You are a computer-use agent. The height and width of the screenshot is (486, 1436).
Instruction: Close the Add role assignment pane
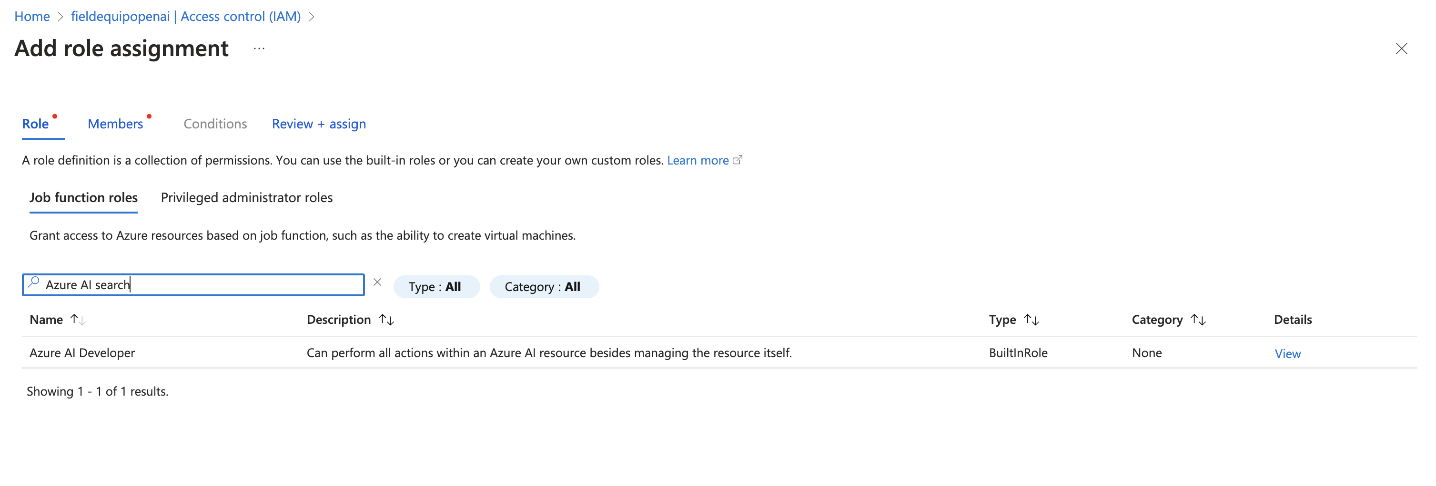pyautogui.click(x=1401, y=49)
